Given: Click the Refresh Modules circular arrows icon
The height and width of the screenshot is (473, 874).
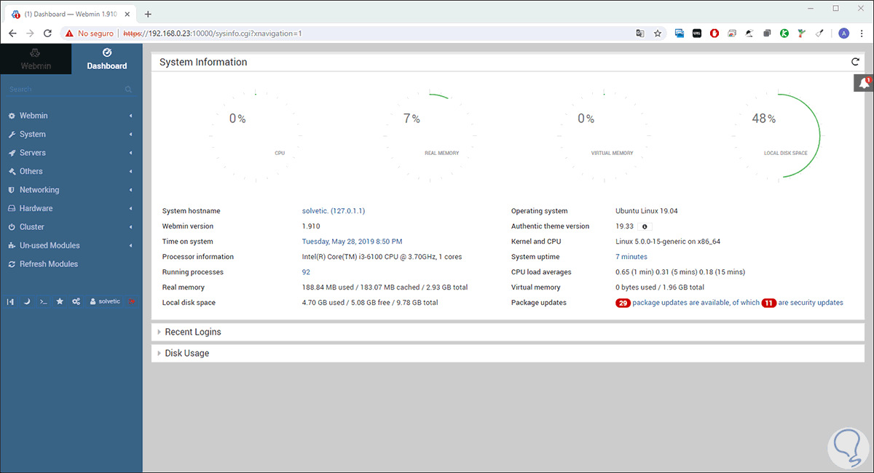Looking at the screenshot, I should click(x=12, y=264).
